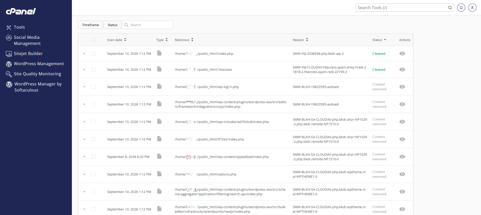Viewport: 481px width, 215px height.
Task: Click file type icon for 972e2/index.php row
Action: tap(159, 139)
